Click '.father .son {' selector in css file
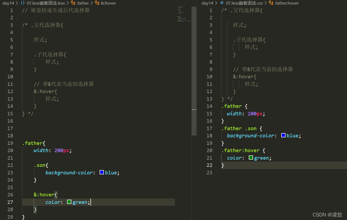 tap(242, 128)
